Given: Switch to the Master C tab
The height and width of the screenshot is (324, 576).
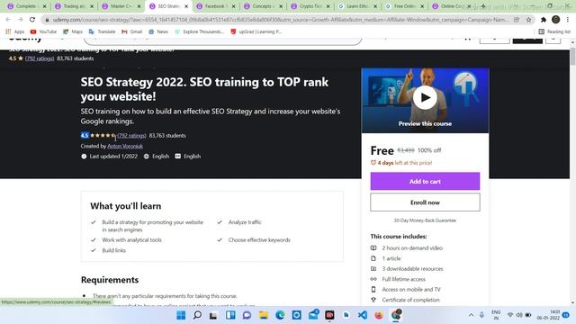Looking at the screenshot, I should (x=121, y=6).
